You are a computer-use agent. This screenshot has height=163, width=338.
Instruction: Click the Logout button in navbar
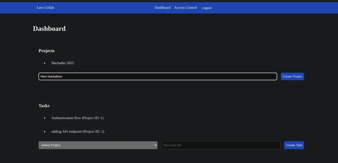[207, 8]
